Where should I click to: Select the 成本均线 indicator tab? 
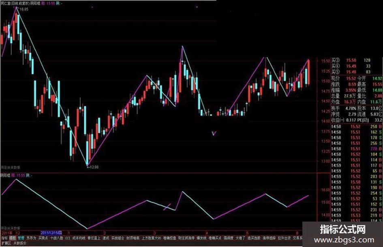tap(79, 238)
